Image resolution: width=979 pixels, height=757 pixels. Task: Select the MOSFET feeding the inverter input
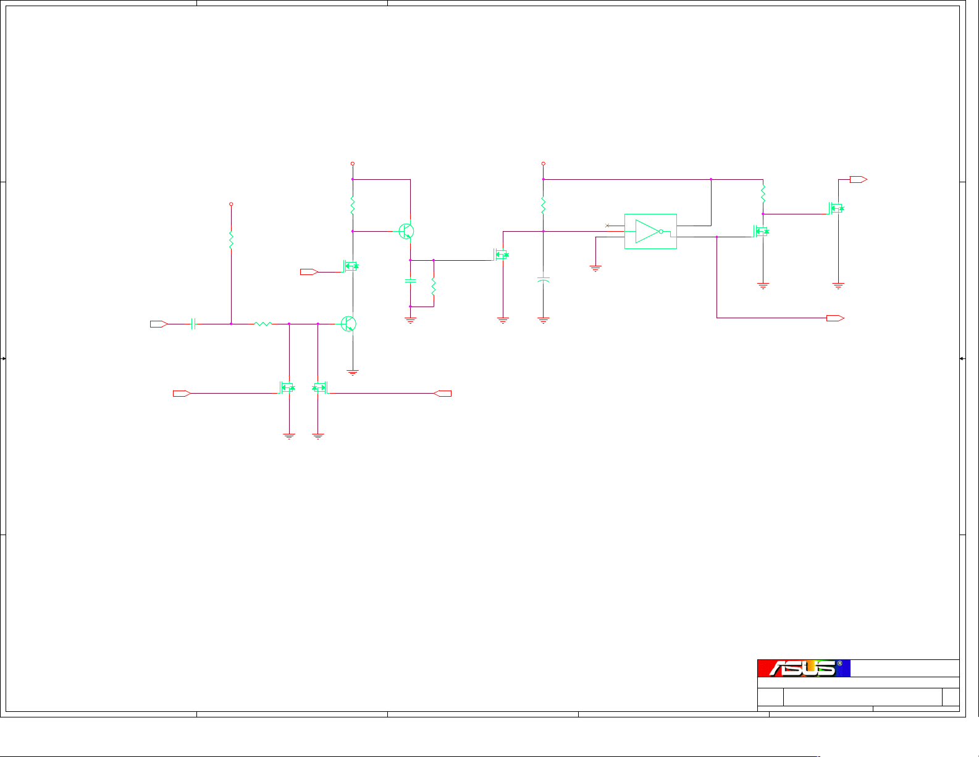(x=501, y=255)
